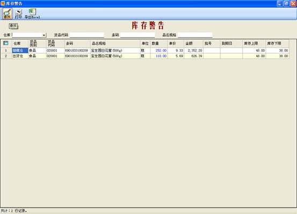Click the 打印 print toolbar icon
297x214 pixels.
click(19, 13)
